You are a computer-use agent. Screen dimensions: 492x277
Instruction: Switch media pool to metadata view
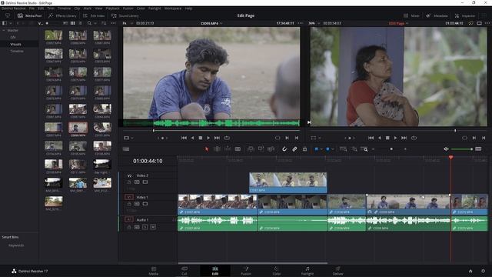[x=65, y=23]
